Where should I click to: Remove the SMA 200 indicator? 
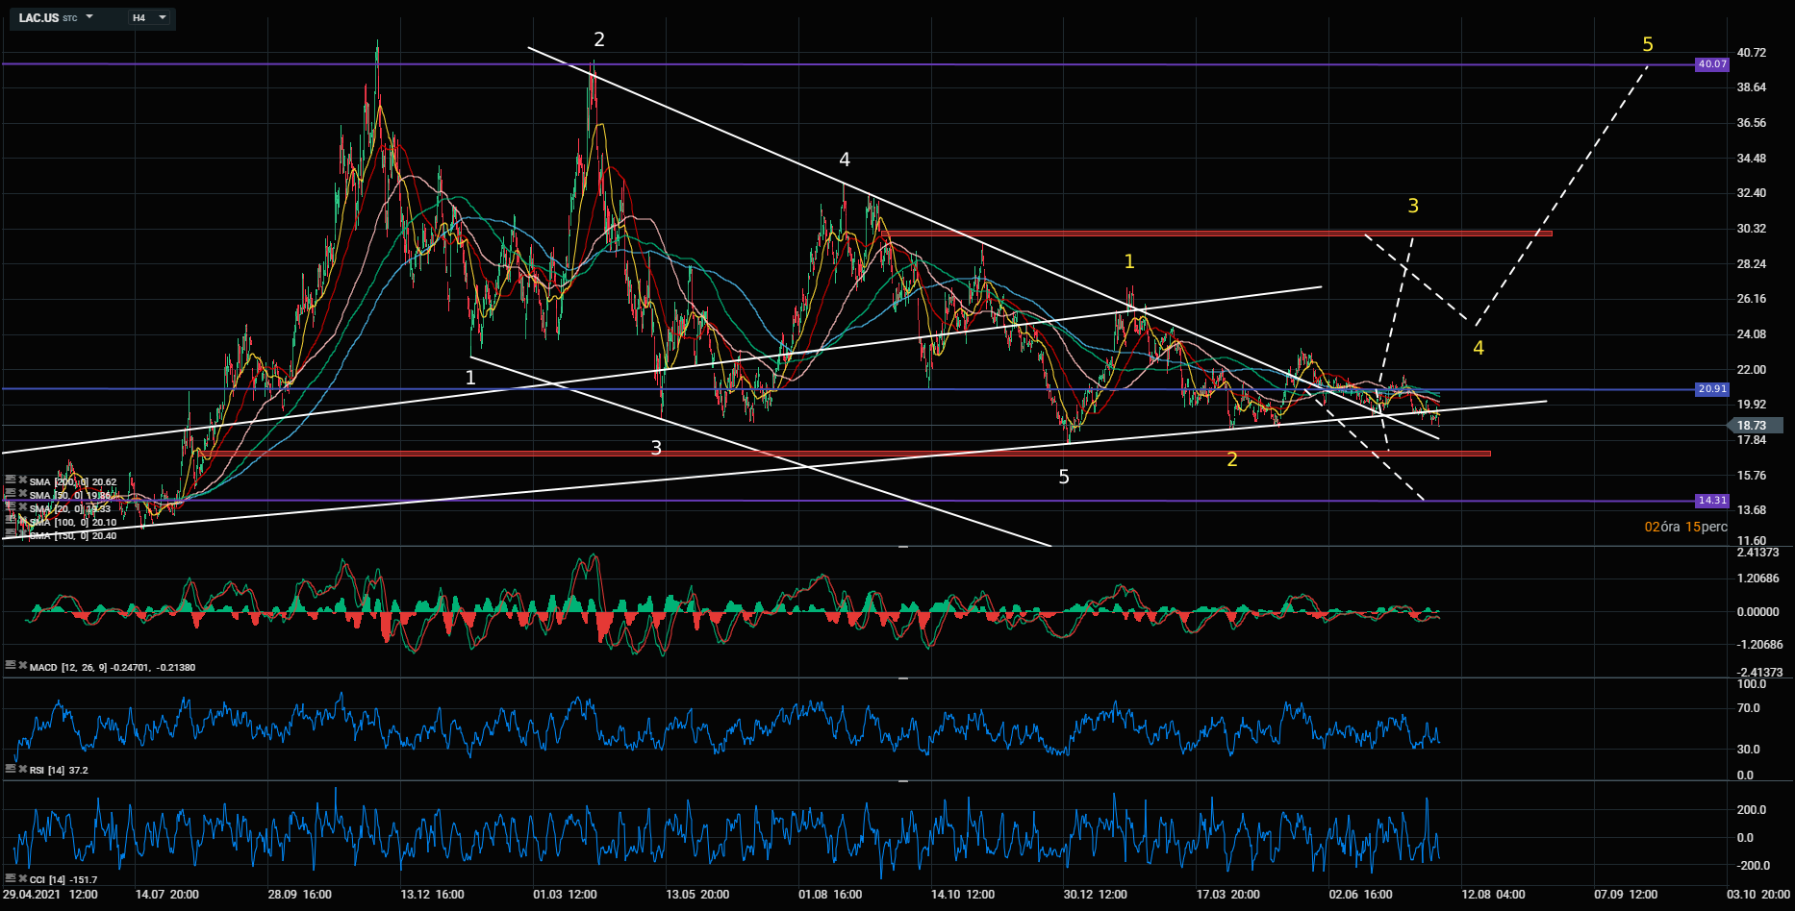point(22,481)
